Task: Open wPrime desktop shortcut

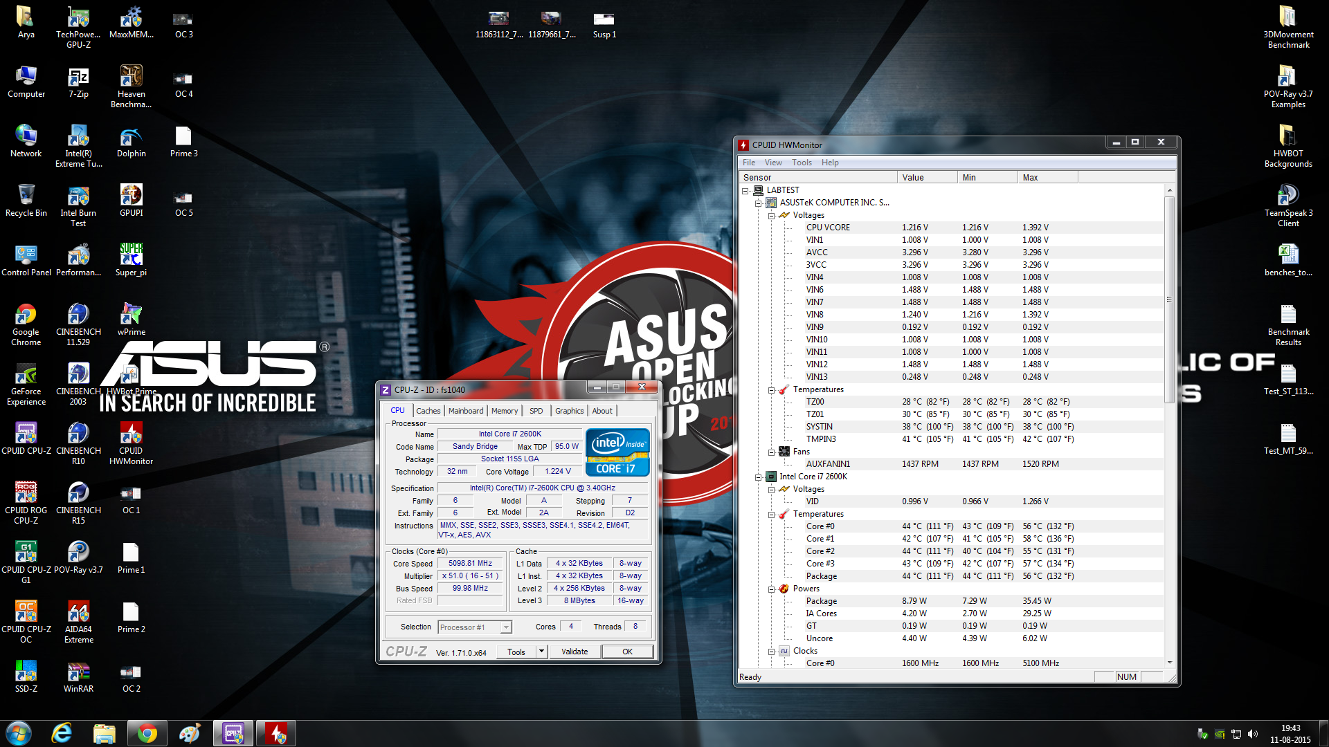Action: coord(131,320)
